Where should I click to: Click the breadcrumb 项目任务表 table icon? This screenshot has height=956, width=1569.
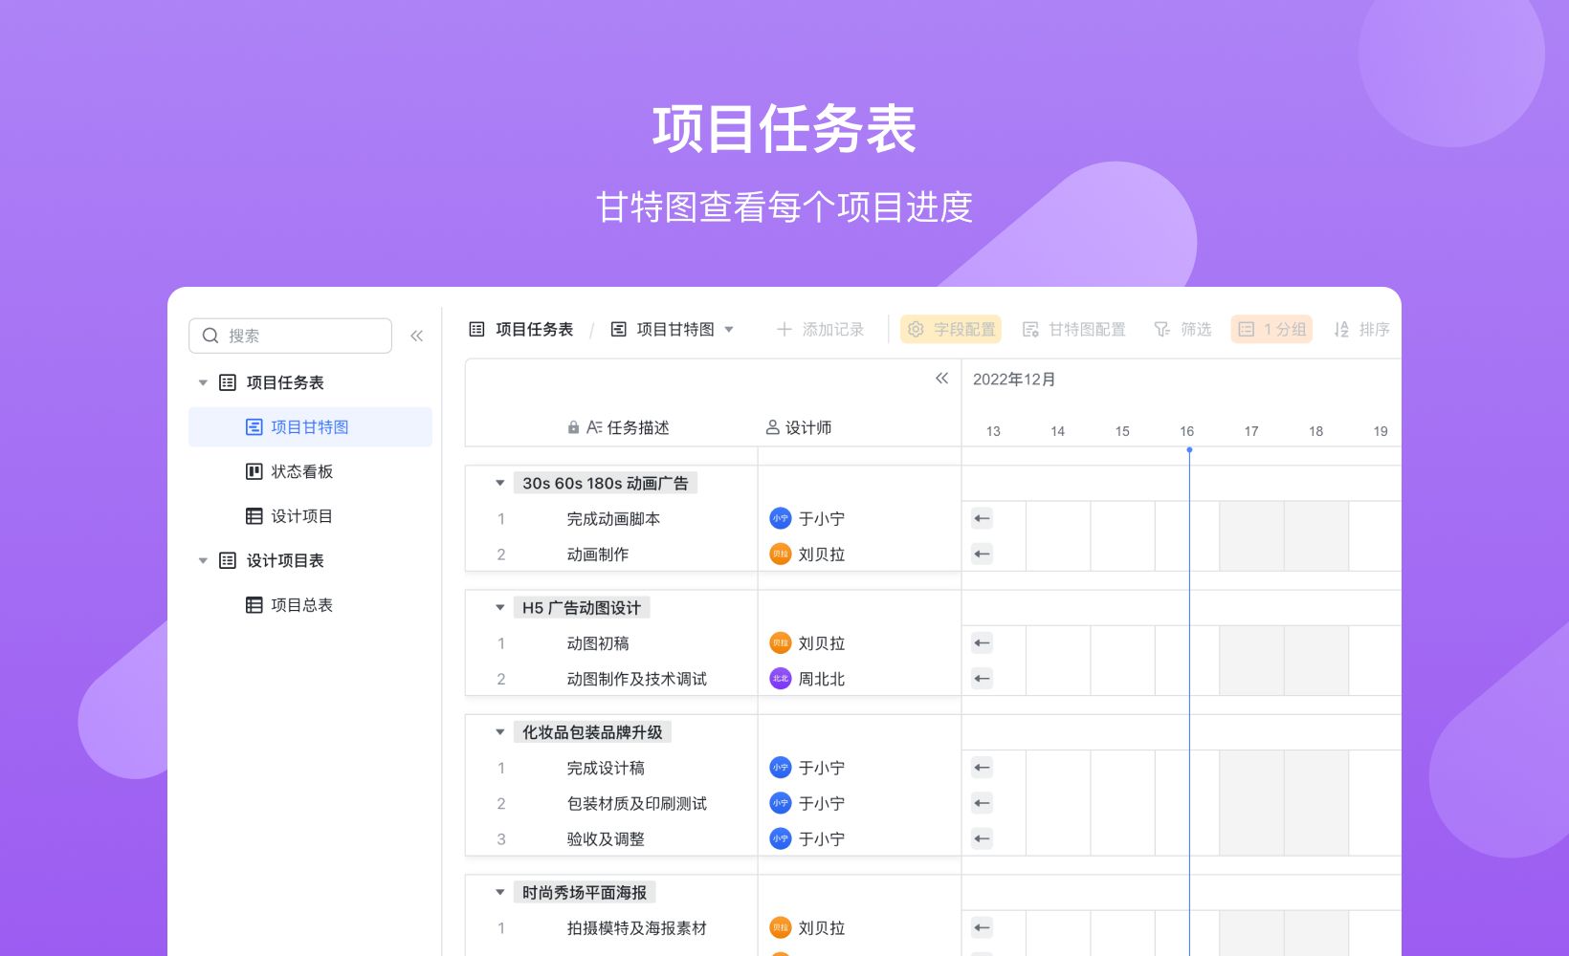[476, 329]
